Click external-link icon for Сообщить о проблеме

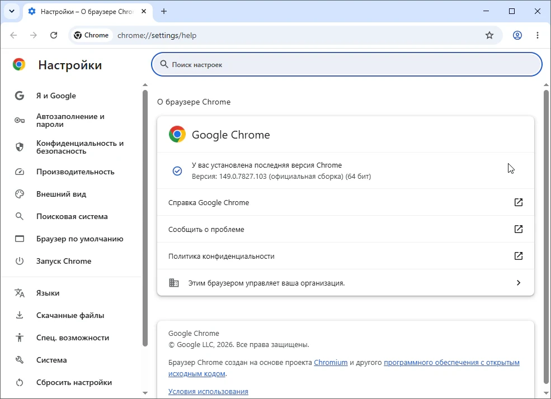(519, 229)
